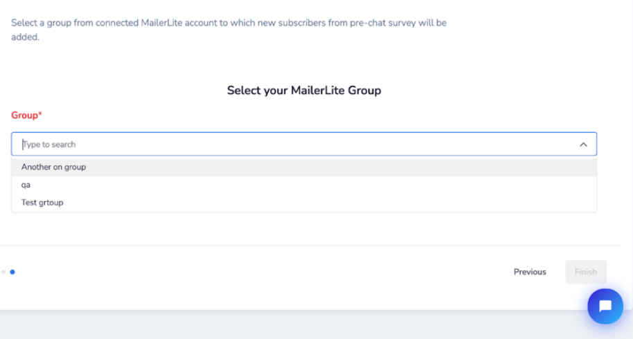Select the 'Another on group' option
This screenshot has height=339, width=633.
click(x=53, y=167)
